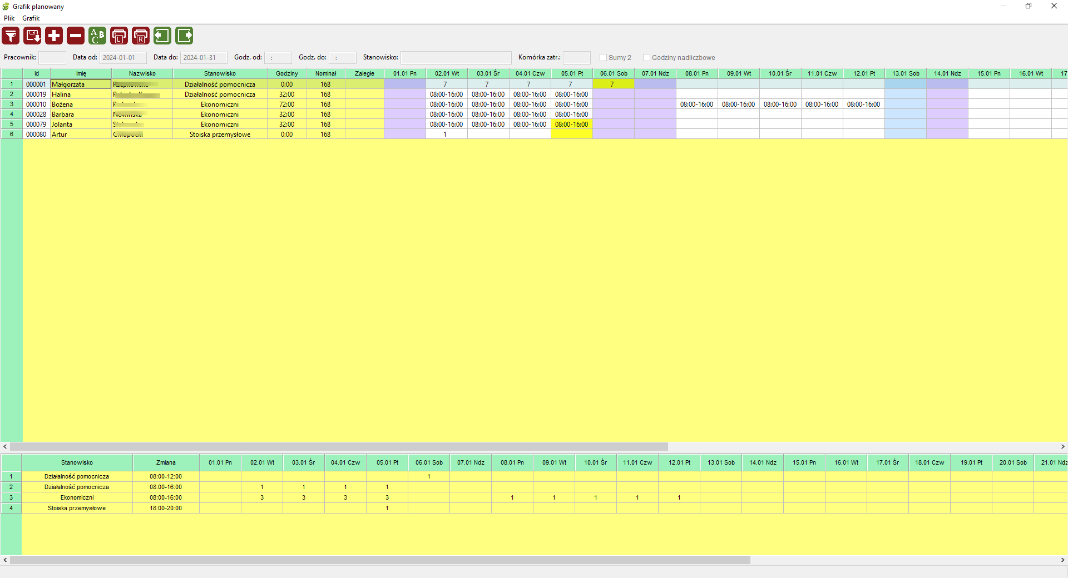
Task: Click the Stanowisko column header in top grid
Action: click(x=220, y=73)
